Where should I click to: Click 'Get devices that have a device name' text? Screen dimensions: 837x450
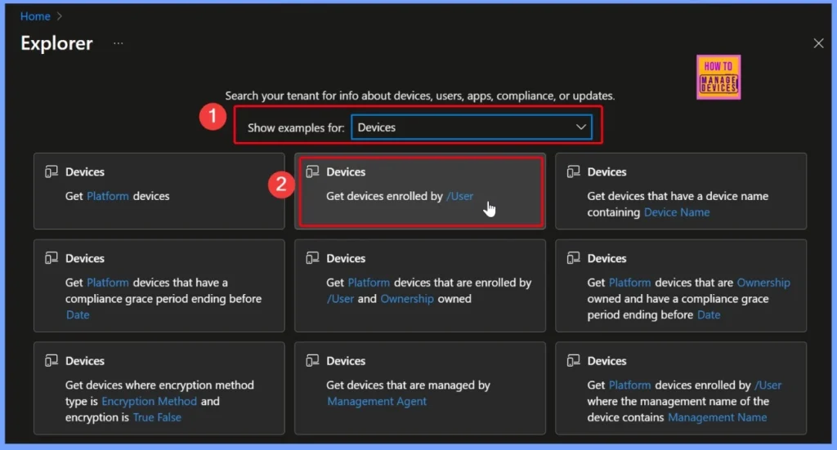pos(678,196)
